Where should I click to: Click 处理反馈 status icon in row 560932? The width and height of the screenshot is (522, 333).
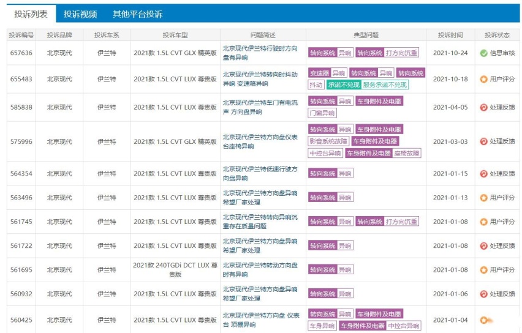(x=484, y=294)
